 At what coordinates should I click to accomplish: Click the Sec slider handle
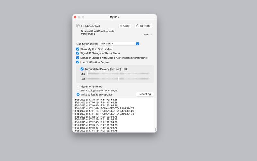point(118,79)
